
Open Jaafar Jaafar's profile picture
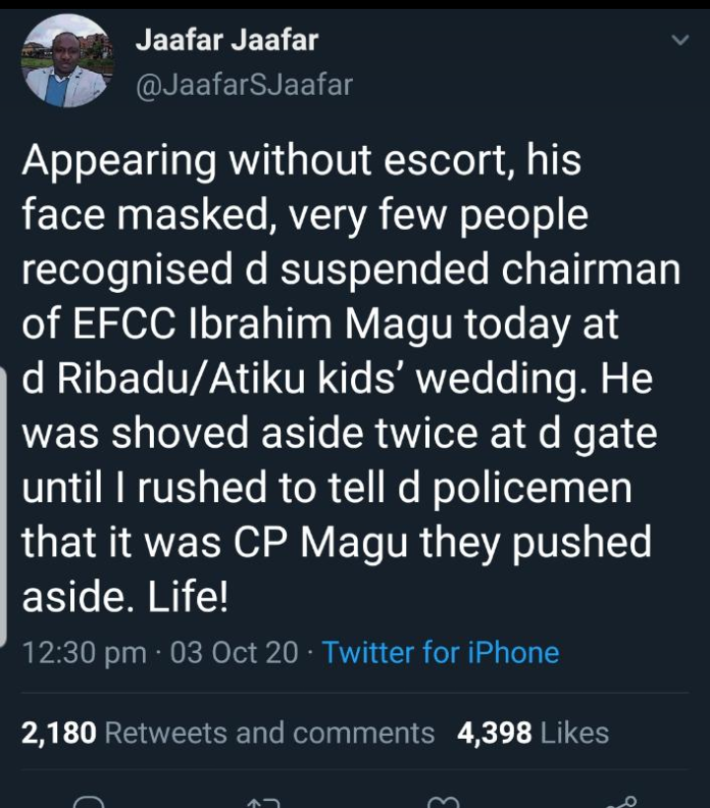[68, 61]
